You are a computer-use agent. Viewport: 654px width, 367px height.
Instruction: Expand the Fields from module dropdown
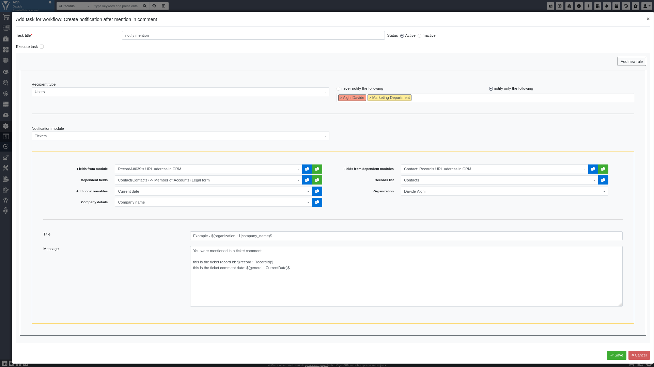(208, 169)
